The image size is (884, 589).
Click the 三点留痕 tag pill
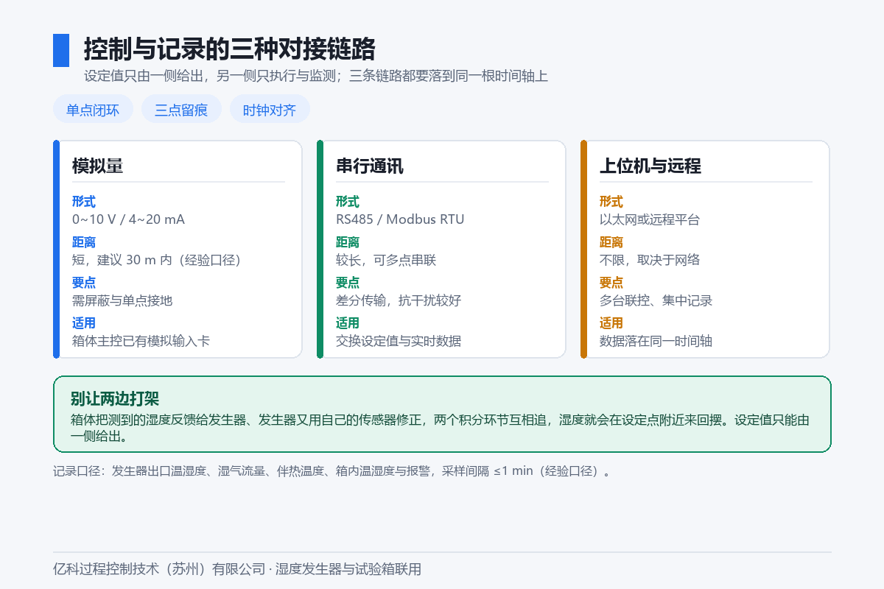[181, 109]
